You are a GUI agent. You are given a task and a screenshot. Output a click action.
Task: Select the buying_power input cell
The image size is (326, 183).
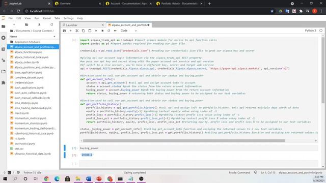tap(199, 148)
